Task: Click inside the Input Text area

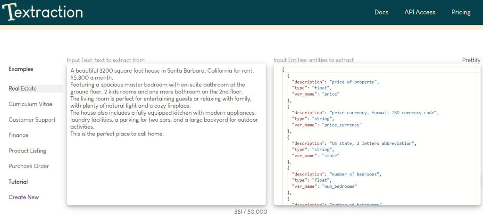Action: click(x=166, y=170)
